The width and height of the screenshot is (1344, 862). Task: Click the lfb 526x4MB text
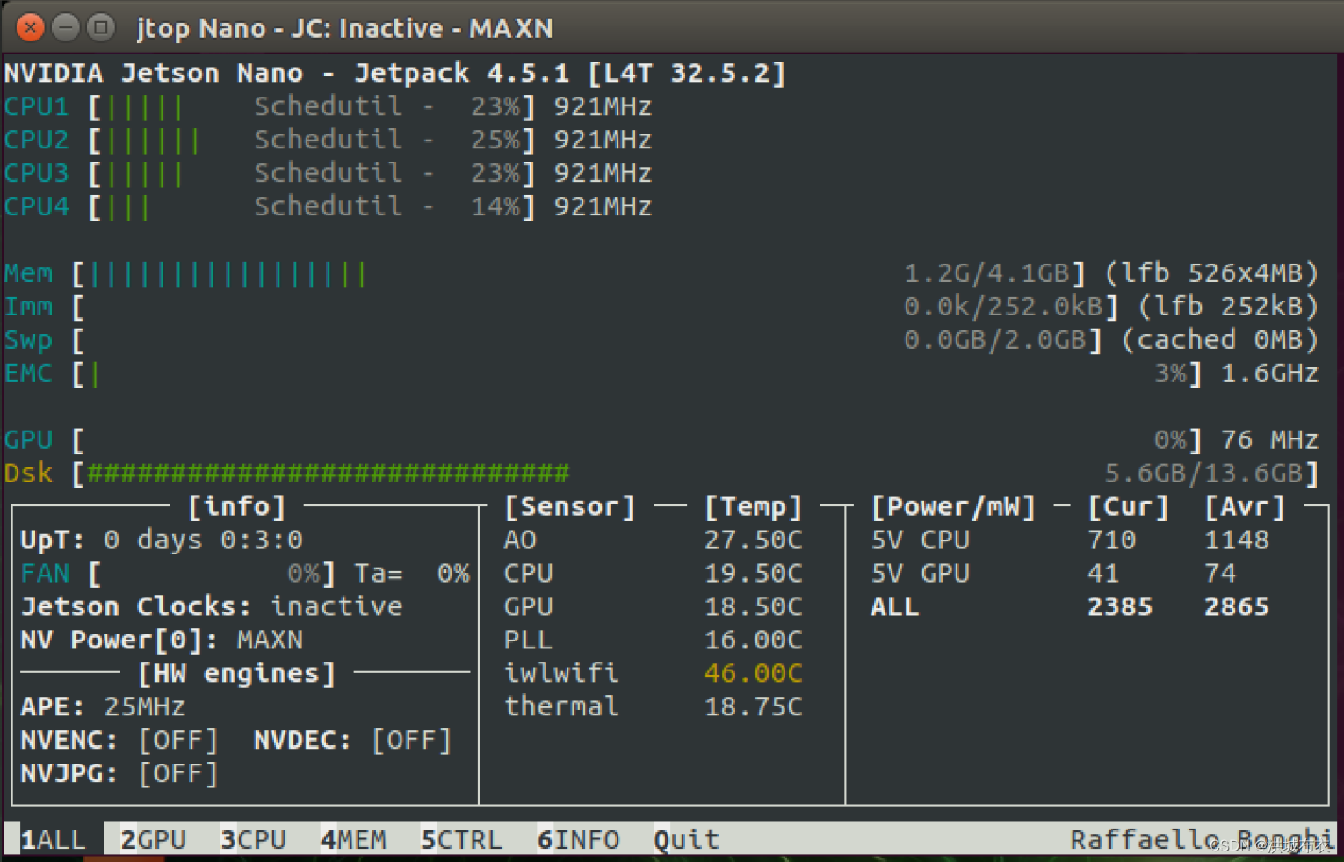pyautogui.click(x=1212, y=273)
